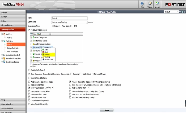Open the profile selector dropdown showing default
The image size is (186, 113).
[171, 12]
